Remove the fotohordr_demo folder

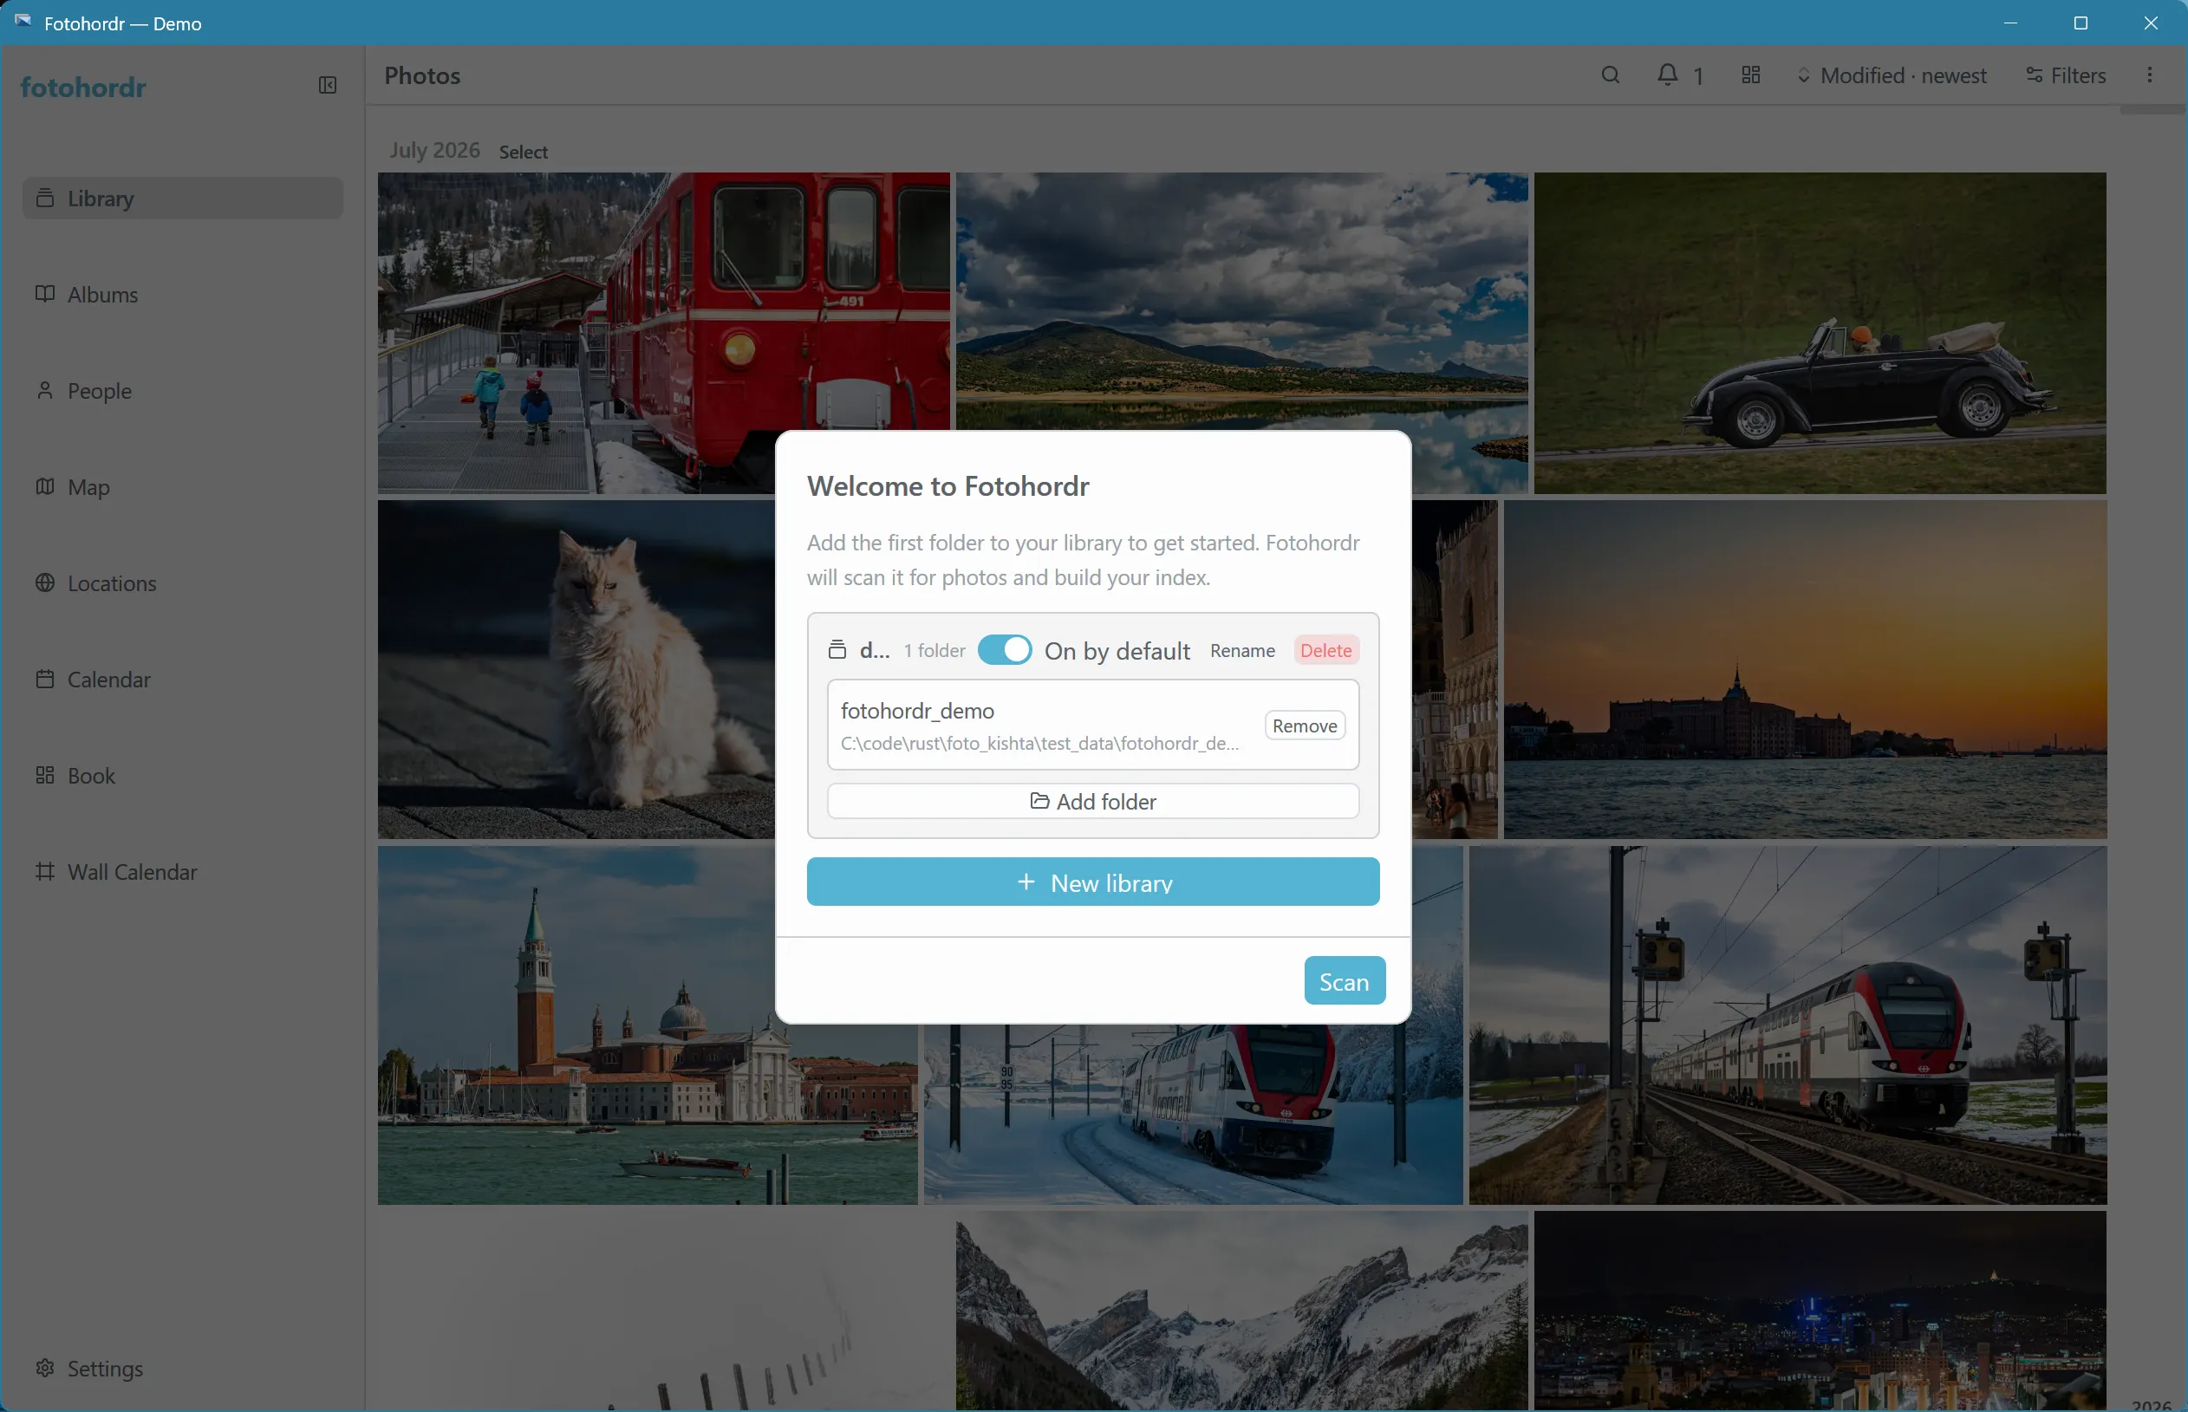click(x=1304, y=726)
